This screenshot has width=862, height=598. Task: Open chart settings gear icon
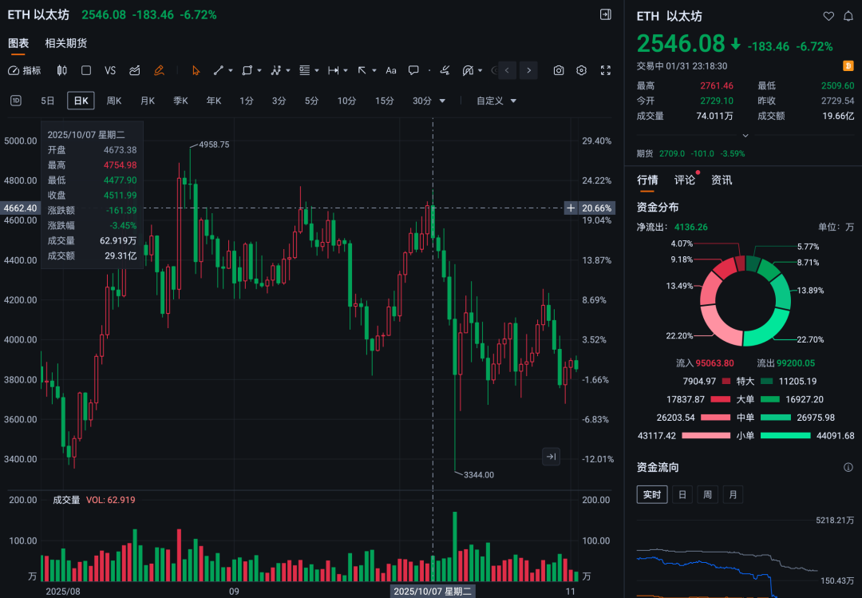(581, 70)
